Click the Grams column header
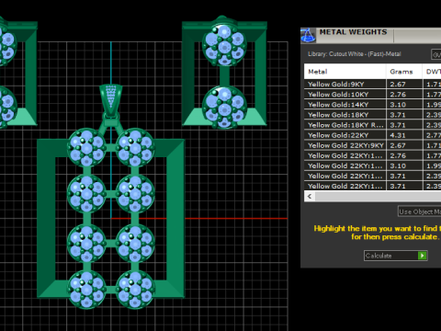The height and width of the screenshot is (331, 441). [404, 72]
